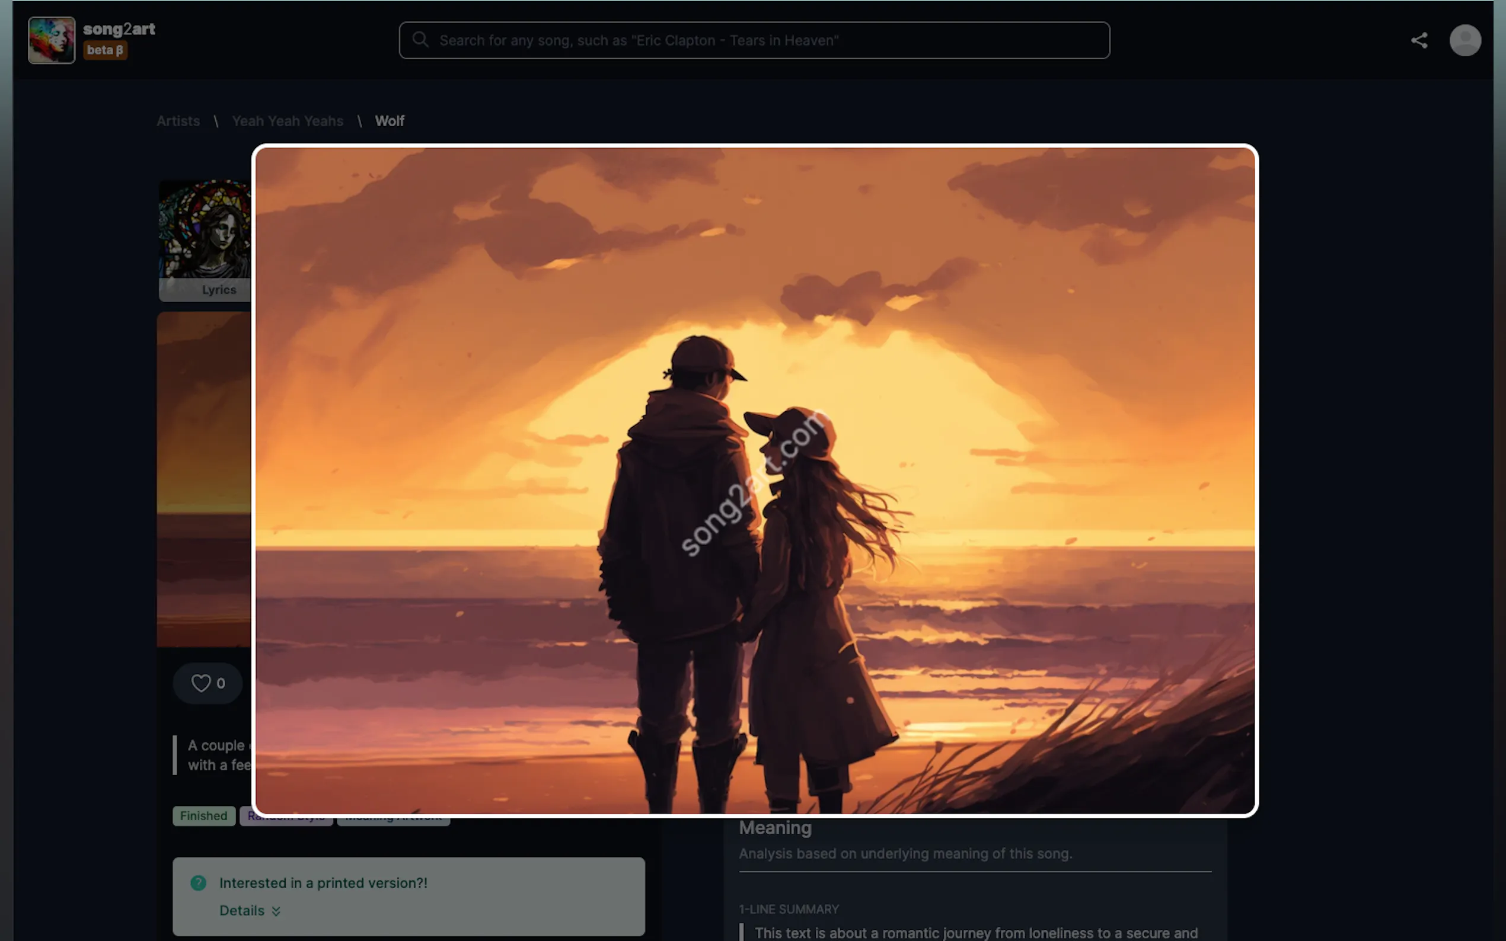
Task: Click the beta β badge
Action: (x=104, y=50)
